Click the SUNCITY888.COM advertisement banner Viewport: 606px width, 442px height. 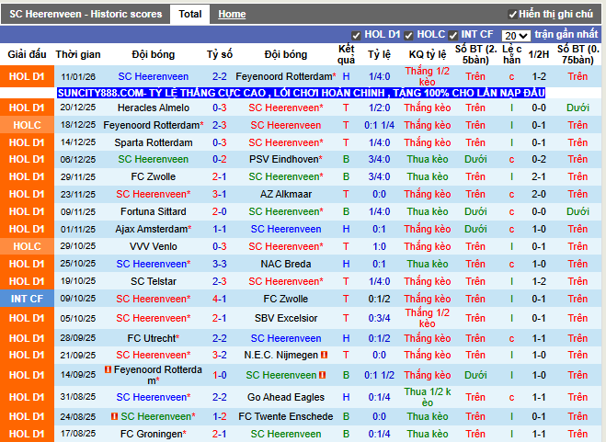pyautogui.click(x=301, y=93)
